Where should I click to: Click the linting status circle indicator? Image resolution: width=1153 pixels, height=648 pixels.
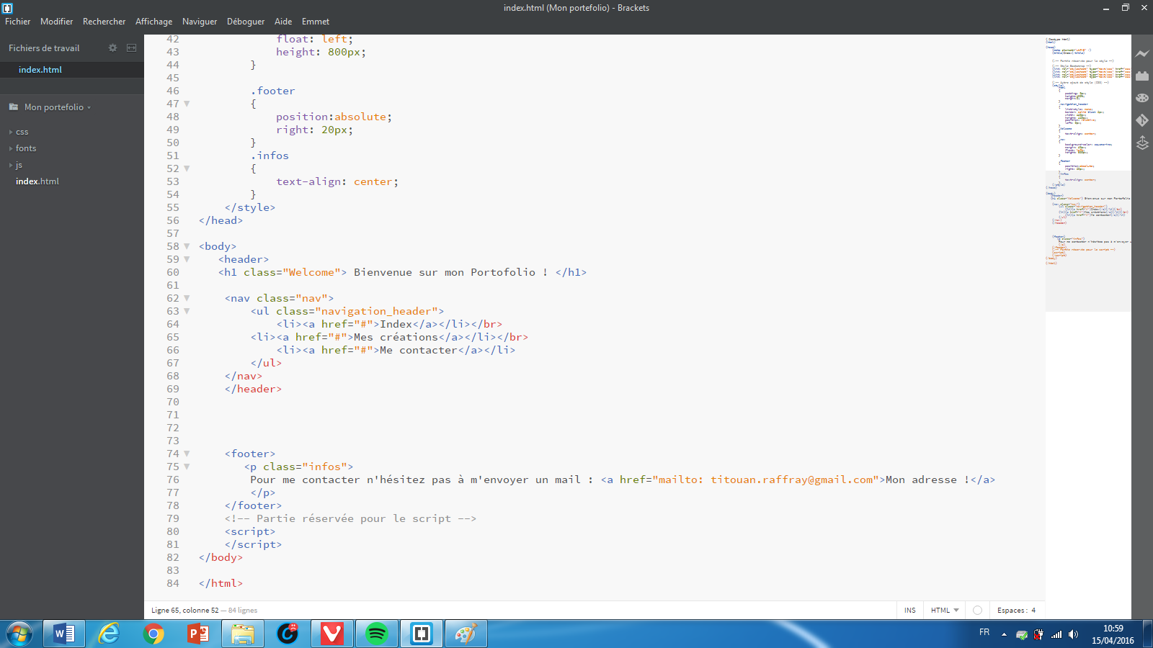977,610
